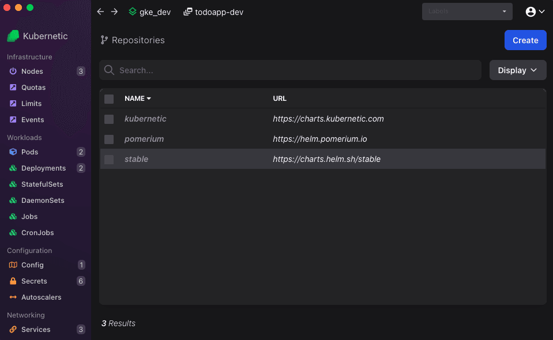Click the Nodes power icon
This screenshot has height=340, width=553.
tap(13, 71)
